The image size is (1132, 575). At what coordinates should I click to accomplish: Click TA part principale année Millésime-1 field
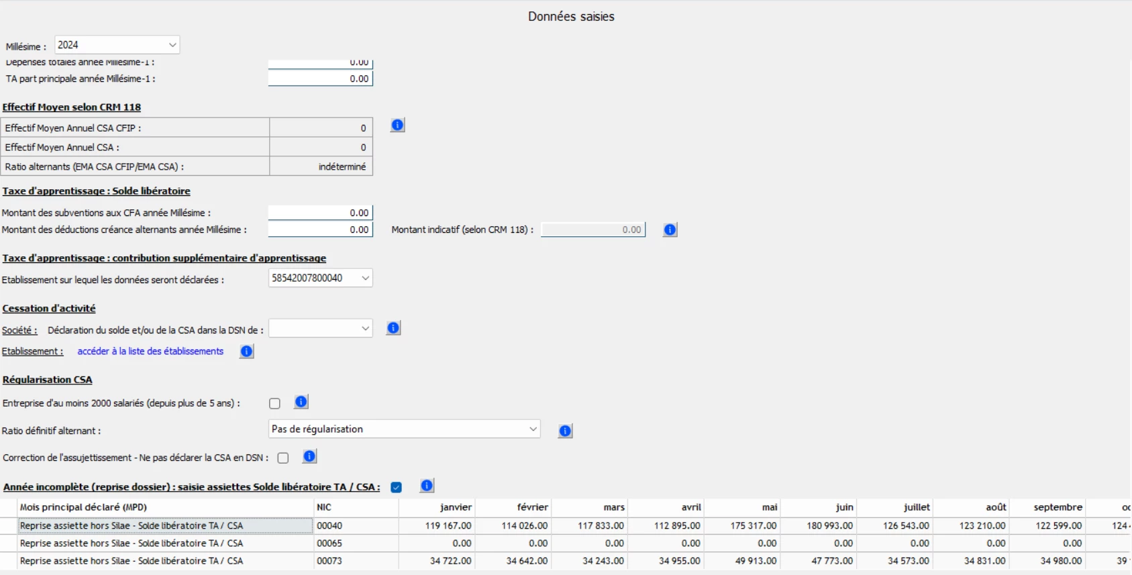click(x=321, y=79)
